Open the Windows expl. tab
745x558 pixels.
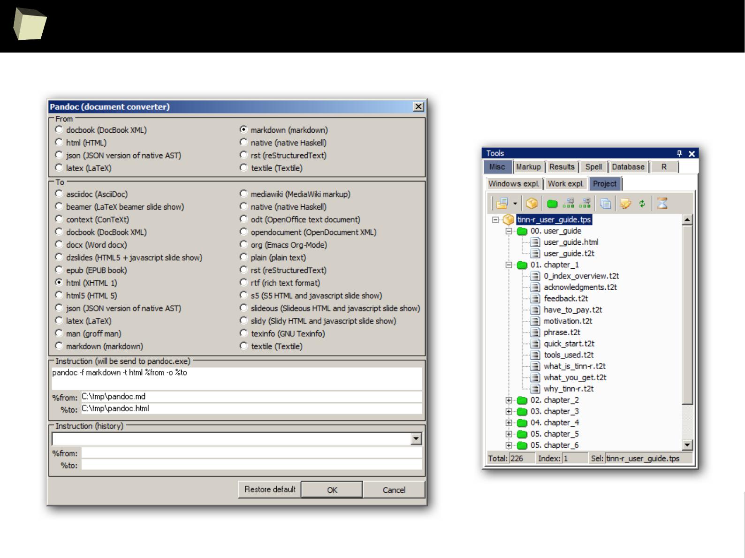tap(514, 184)
